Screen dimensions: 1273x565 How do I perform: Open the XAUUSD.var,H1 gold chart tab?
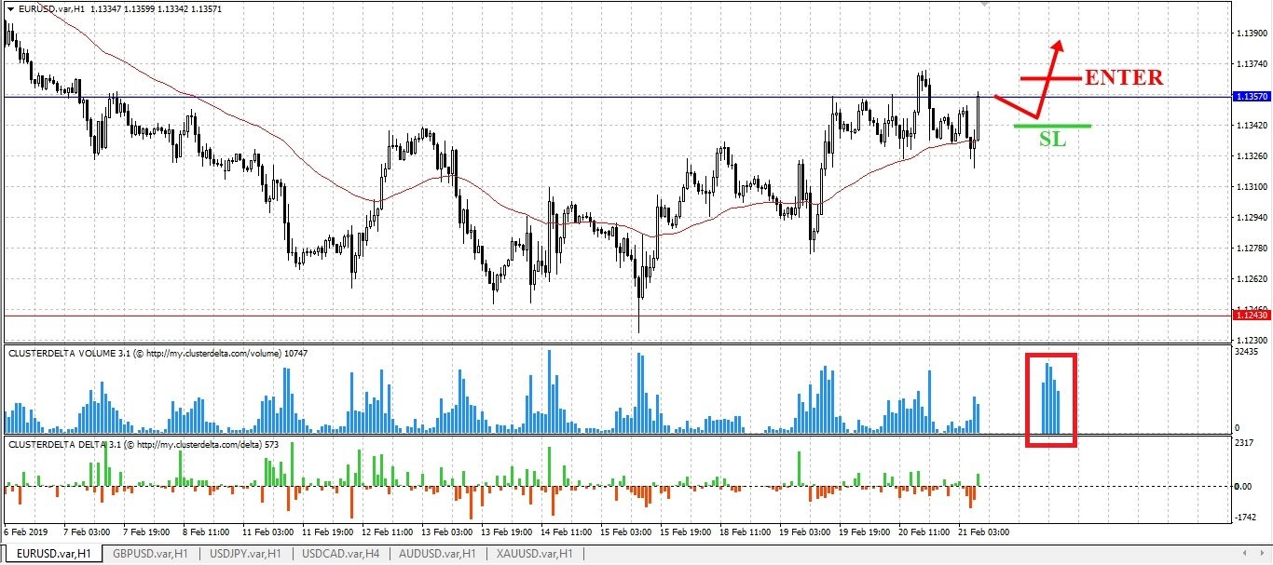point(533,554)
